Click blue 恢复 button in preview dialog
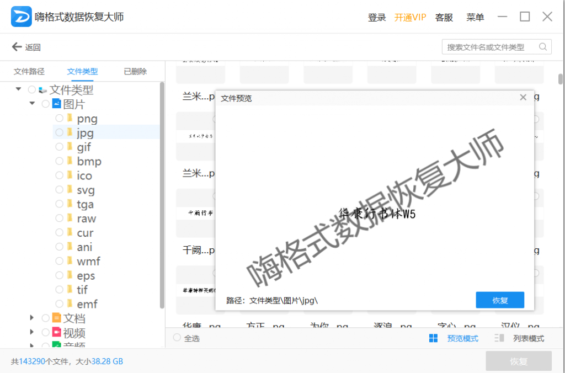565x373 pixels. [x=500, y=300]
